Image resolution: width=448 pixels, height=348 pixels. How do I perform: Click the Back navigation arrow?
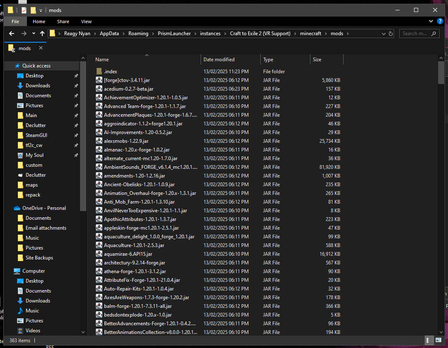coord(12,34)
